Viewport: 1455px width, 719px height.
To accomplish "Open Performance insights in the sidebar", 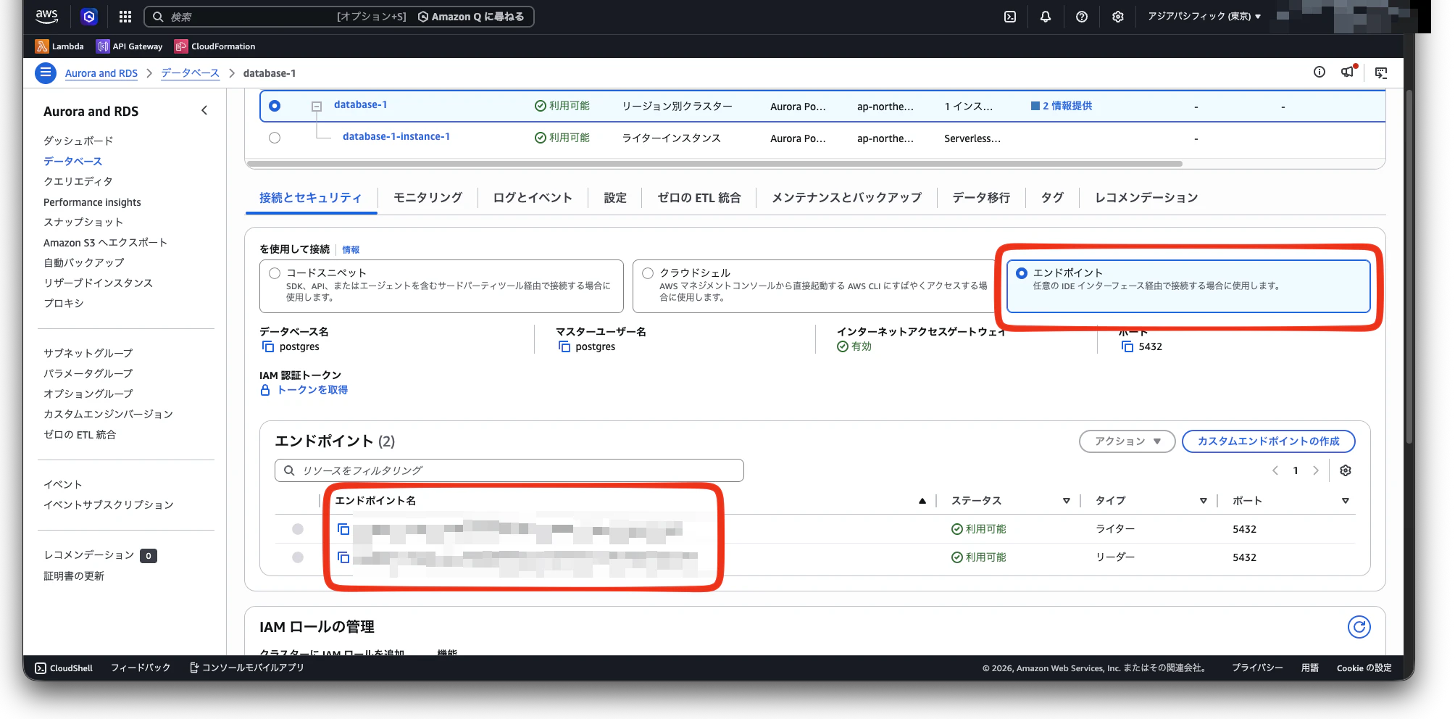I will (x=92, y=202).
